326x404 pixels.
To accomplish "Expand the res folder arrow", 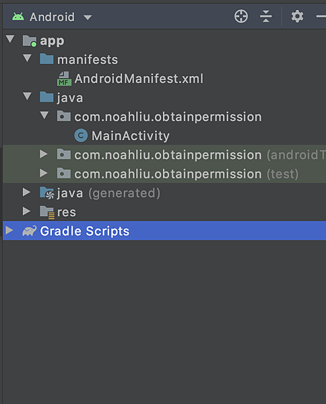I will tap(26, 211).
